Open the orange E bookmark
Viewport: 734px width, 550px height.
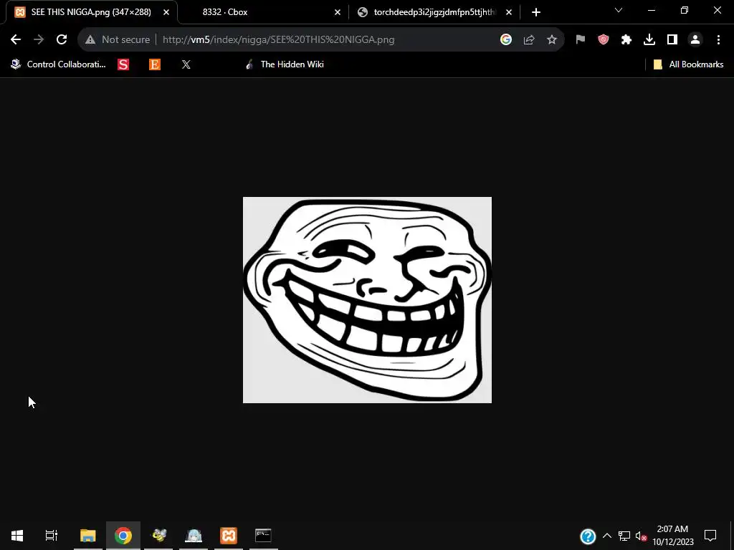pyautogui.click(x=155, y=64)
